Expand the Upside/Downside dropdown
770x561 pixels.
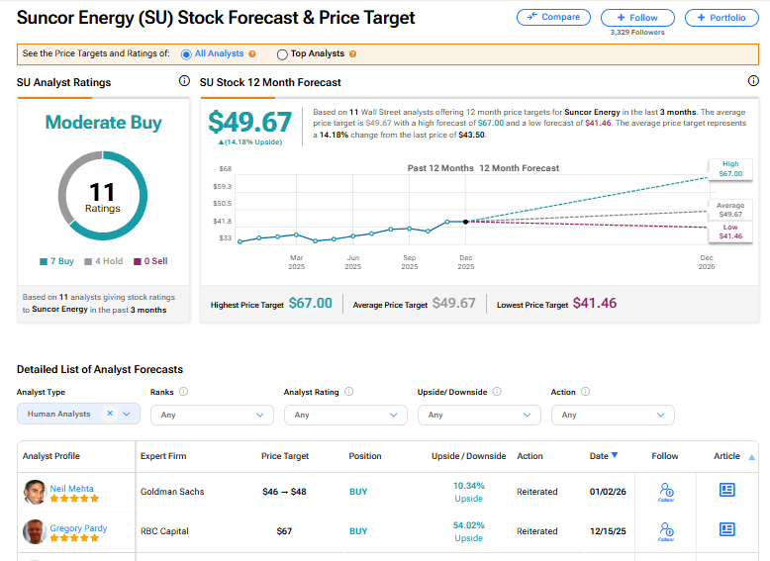(x=479, y=415)
